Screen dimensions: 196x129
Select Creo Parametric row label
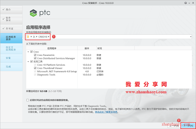tap(46, 55)
